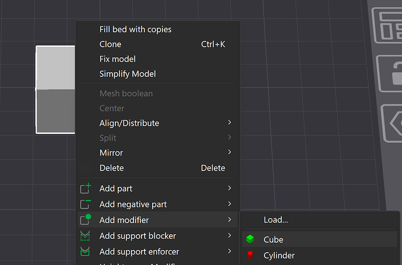Click the layout icon at top right
This screenshot has width=402, height=265.
(387, 26)
